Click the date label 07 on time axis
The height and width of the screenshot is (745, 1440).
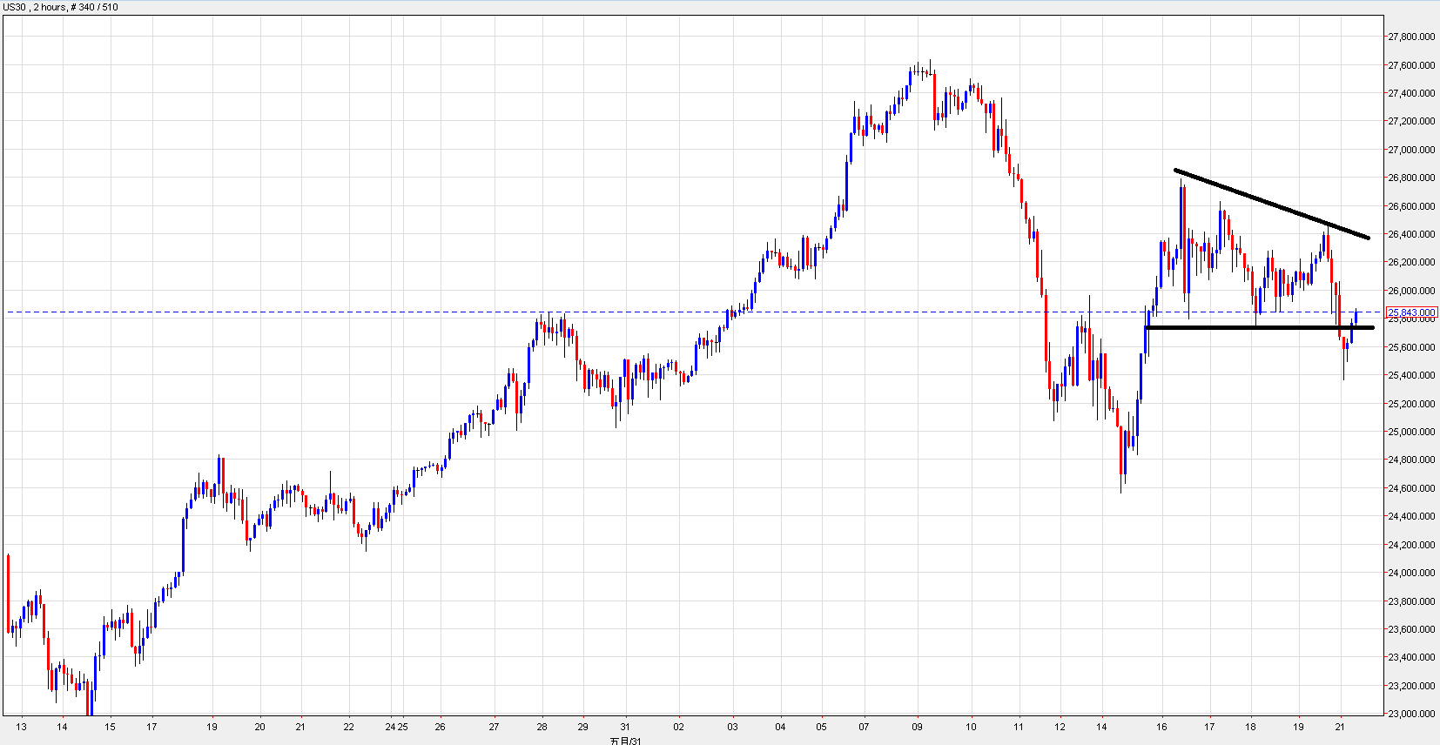coord(864,727)
